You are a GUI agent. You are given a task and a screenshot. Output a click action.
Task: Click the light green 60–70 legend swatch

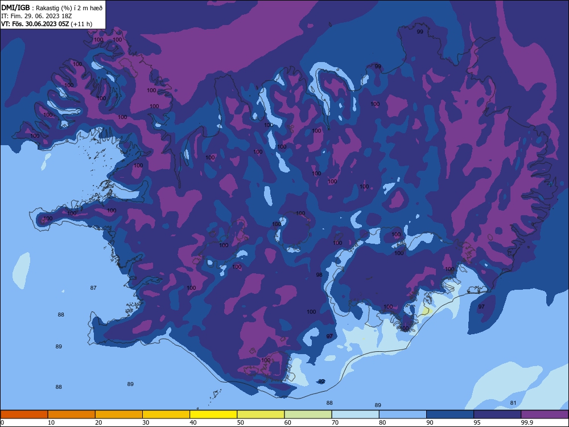[308, 414]
